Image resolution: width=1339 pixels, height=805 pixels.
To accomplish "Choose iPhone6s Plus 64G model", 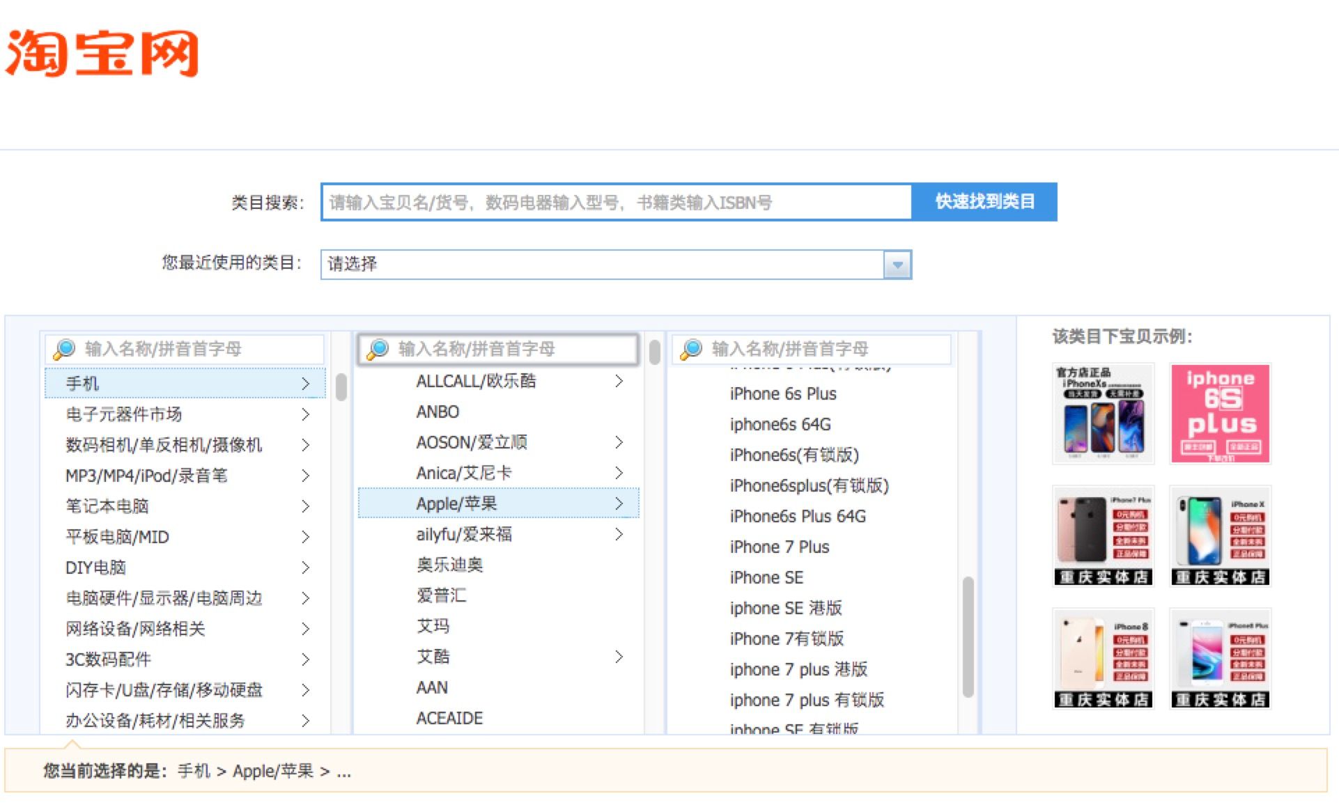I will point(812,516).
